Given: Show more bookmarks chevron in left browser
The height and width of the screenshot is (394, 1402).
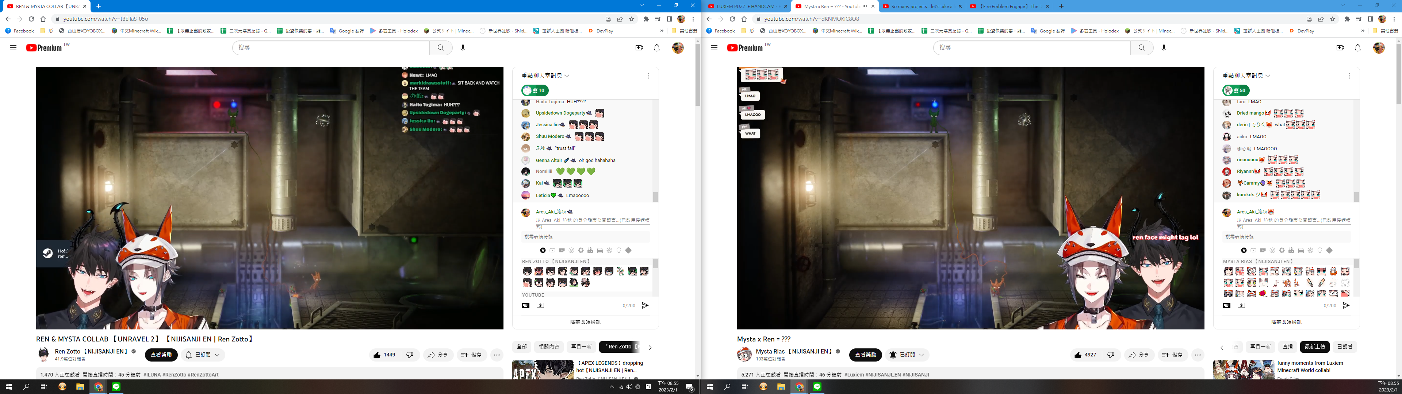Looking at the screenshot, I should 662,31.
